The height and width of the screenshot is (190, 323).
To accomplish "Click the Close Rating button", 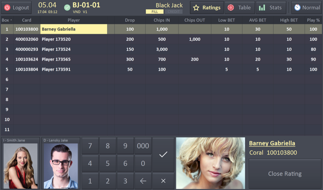I will click(285, 173).
